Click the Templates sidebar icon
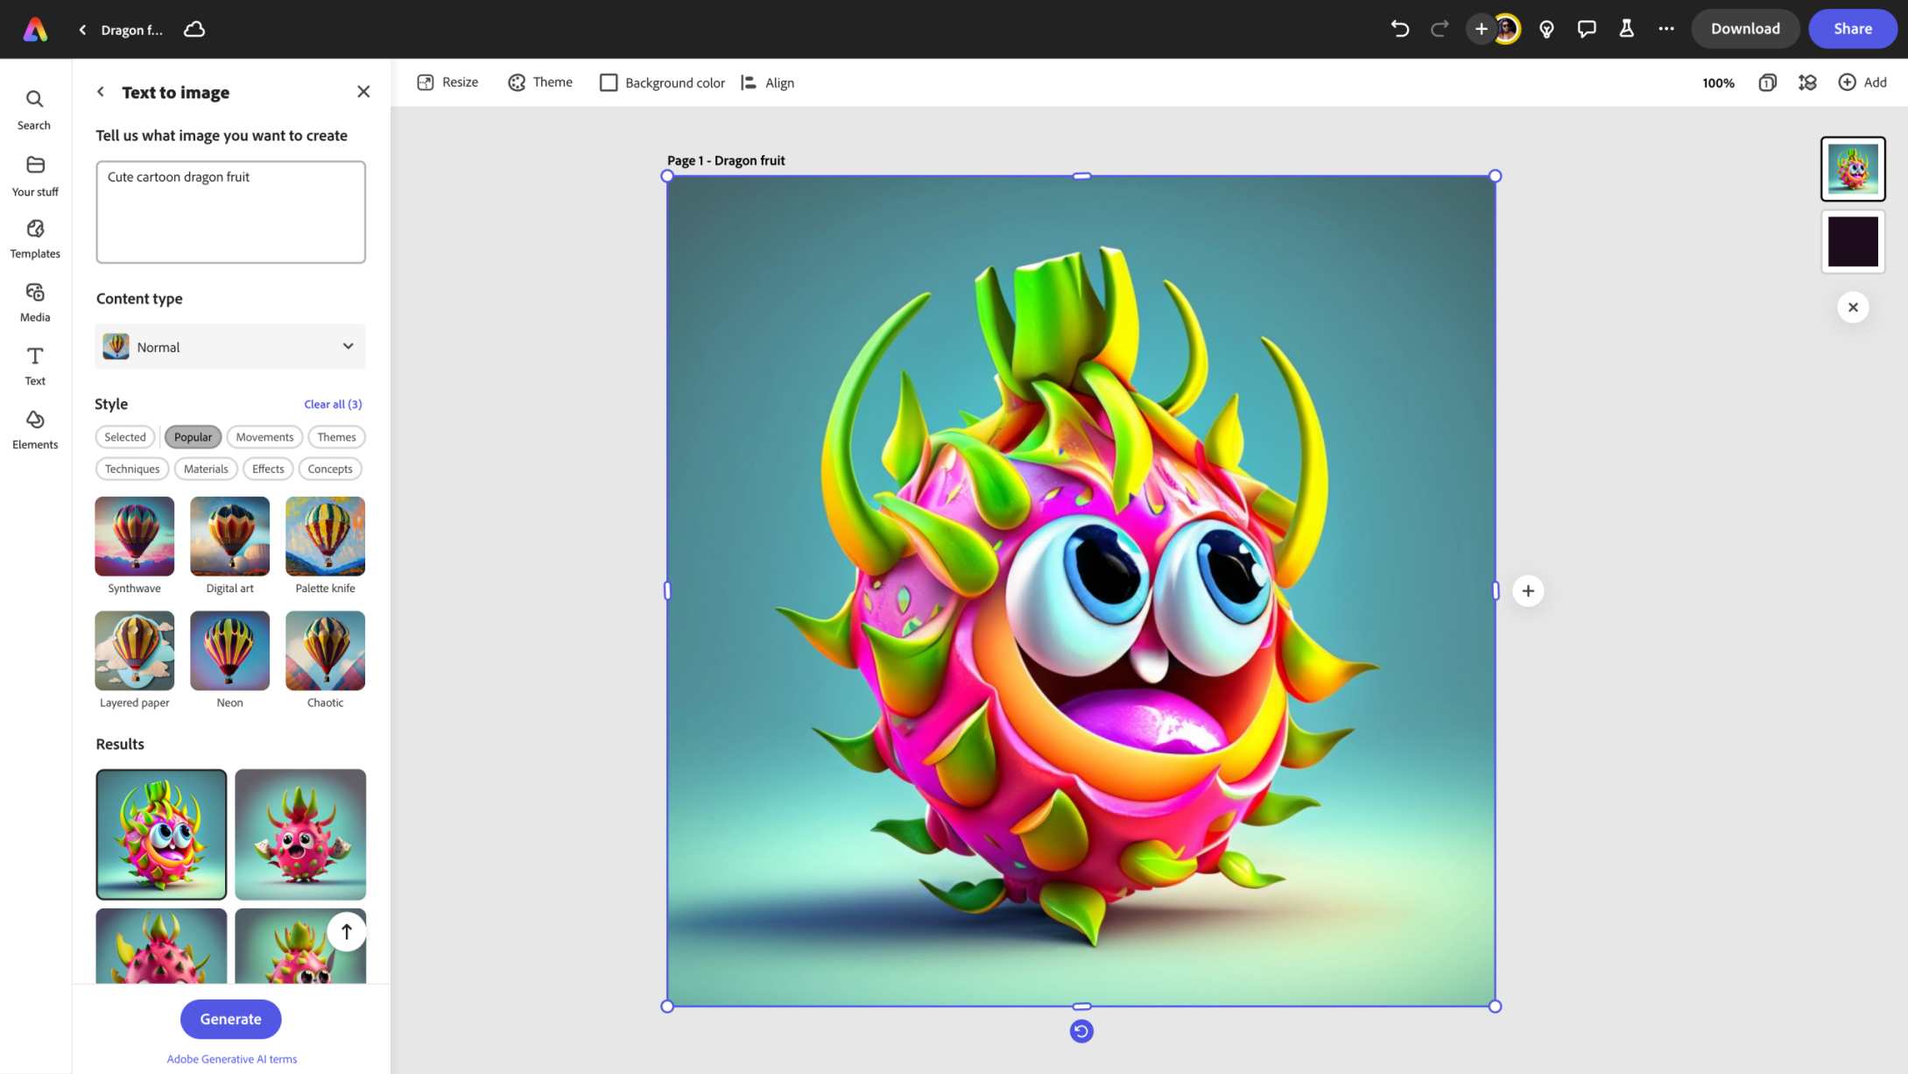This screenshot has width=1908, height=1074. coord(35,238)
